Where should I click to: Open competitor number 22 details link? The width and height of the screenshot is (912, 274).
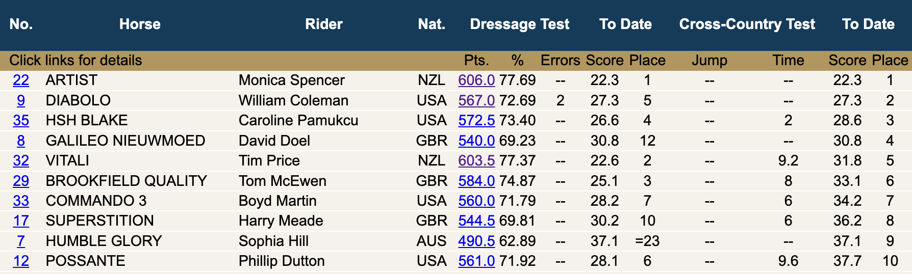tap(21, 80)
